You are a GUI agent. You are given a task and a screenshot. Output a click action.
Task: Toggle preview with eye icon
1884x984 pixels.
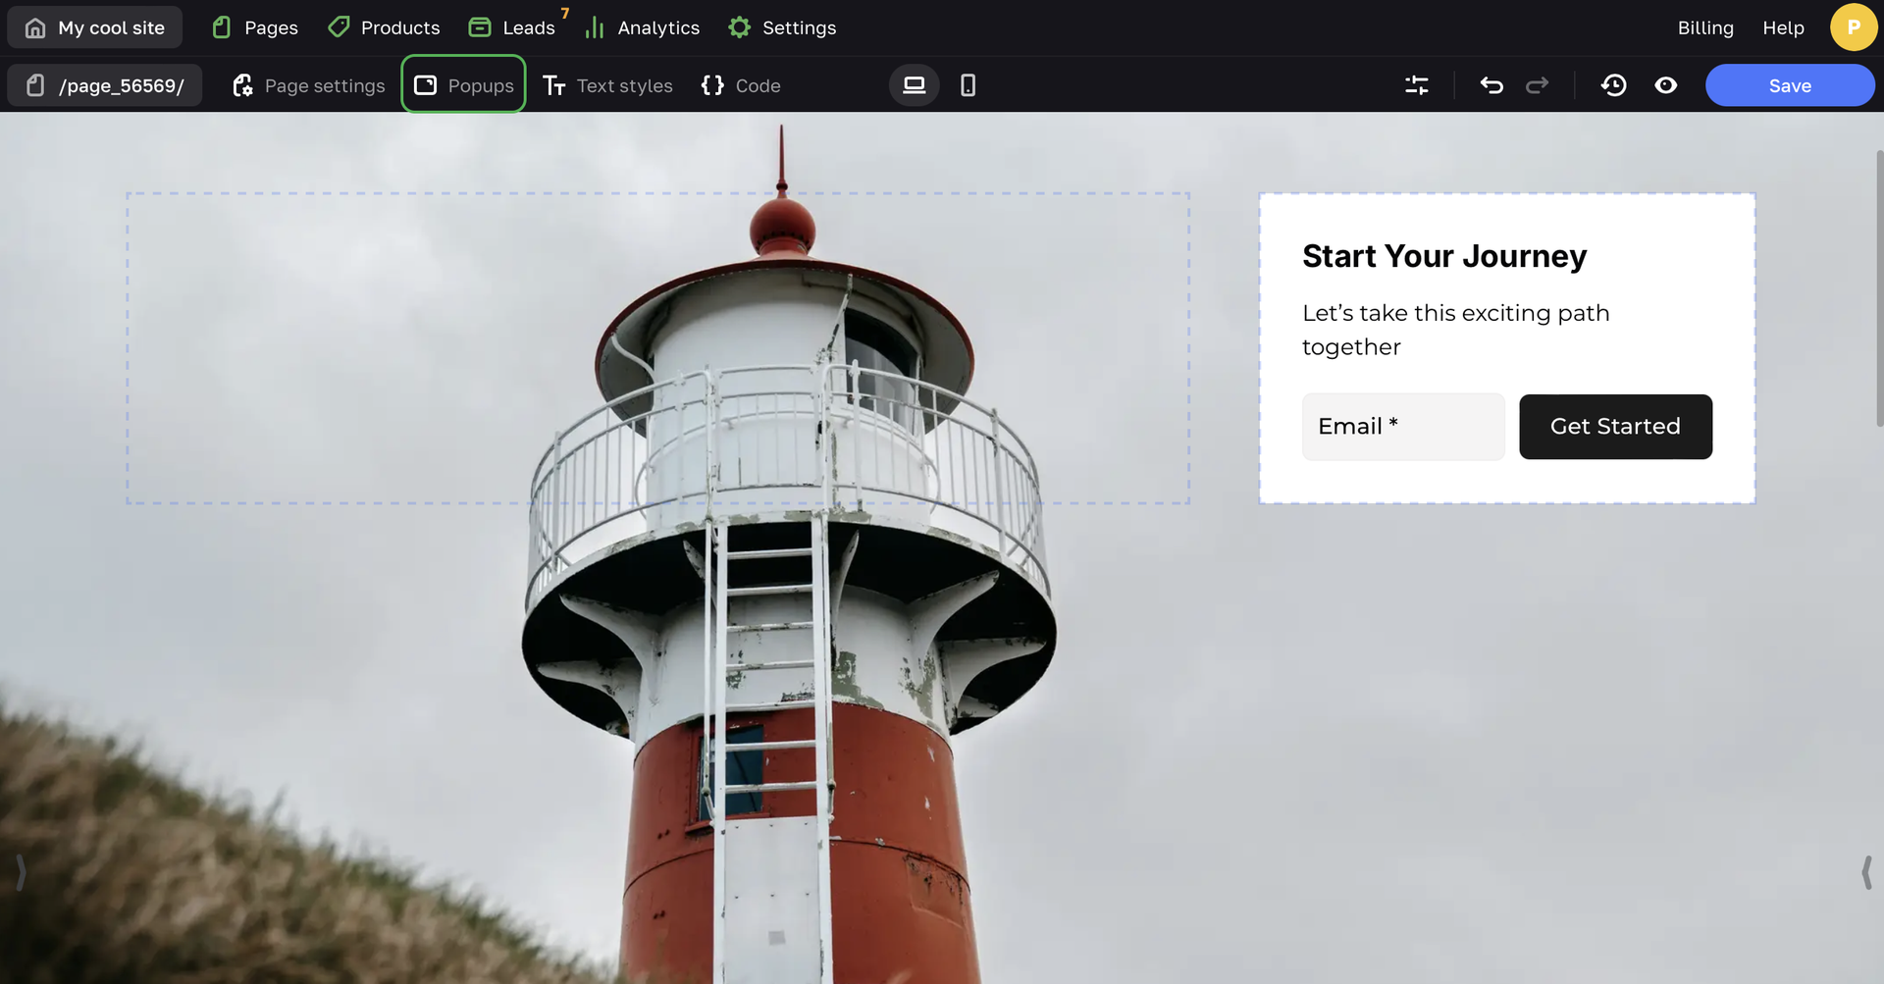pyautogui.click(x=1665, y=85)
